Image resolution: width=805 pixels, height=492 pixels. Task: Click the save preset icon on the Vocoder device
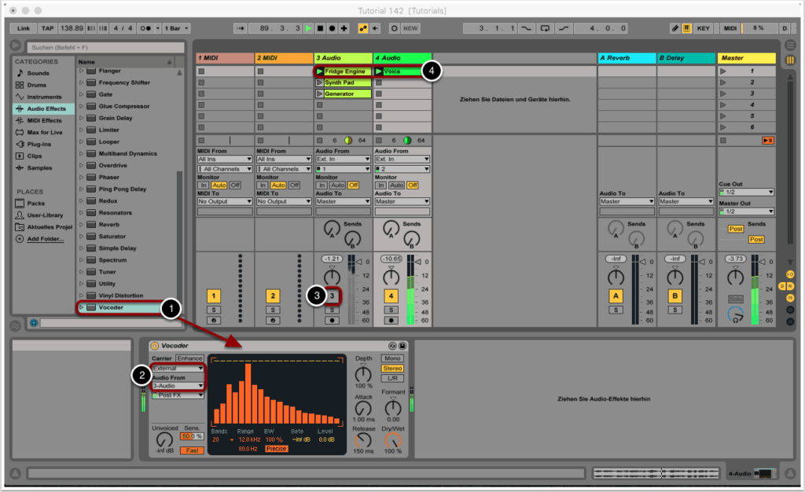(402, 346)
